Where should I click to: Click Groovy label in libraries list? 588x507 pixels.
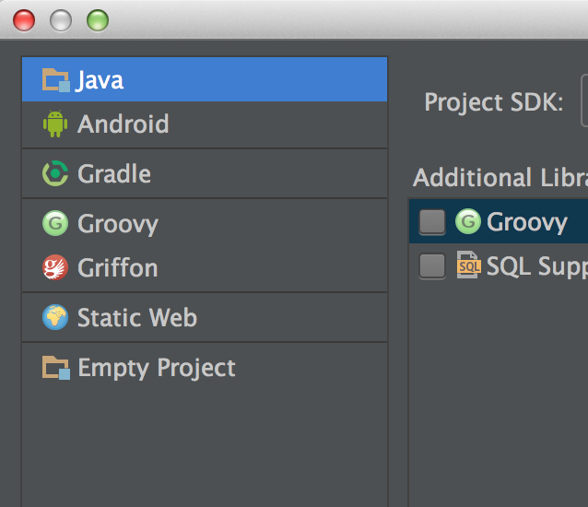click(x=527, y=223)
